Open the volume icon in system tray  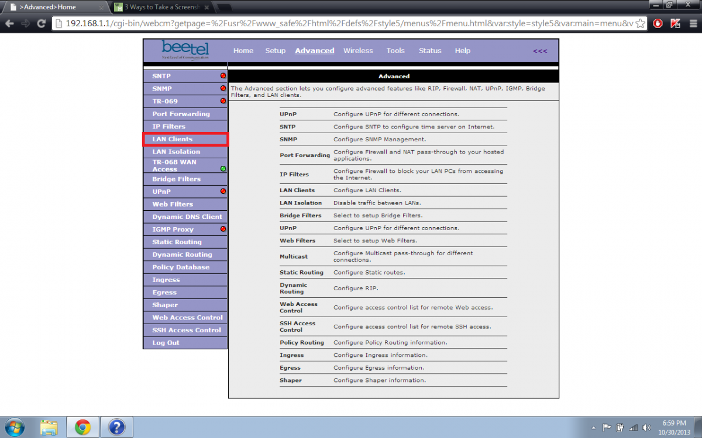pyautogui.click(x=646, y=427)
